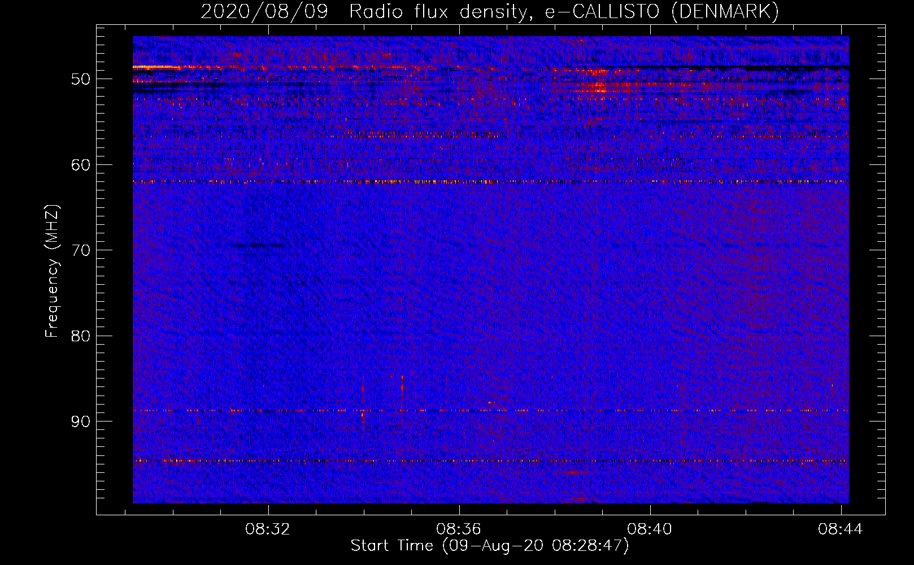The height and width of the screenshot is (565, 914).
Task: Select the 'Frequency (MHZ)' axis label
Action: click(x=52, y=271)
